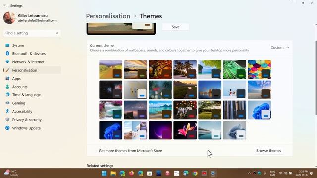Open File Explorer from the taskbar

pyautogui.click(x=113, y=173)
